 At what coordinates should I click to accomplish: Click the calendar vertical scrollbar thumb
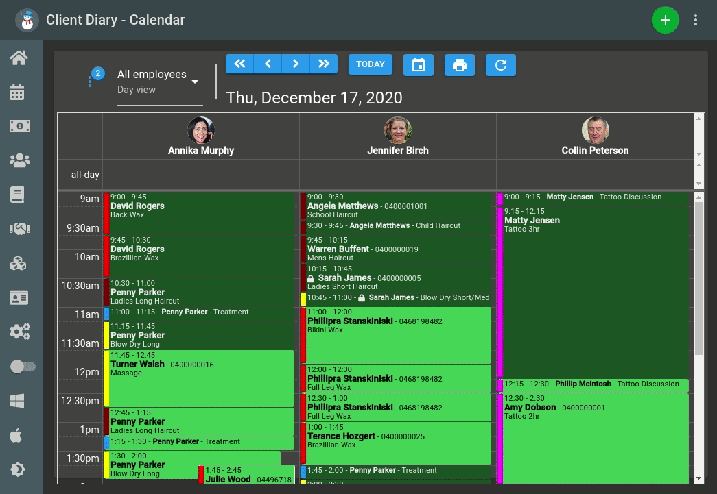point(698,278)
